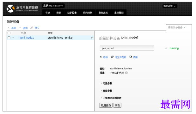Click the ipmi_node1 name input field
This screenshot has height=114, width=196.
point(127,48)
